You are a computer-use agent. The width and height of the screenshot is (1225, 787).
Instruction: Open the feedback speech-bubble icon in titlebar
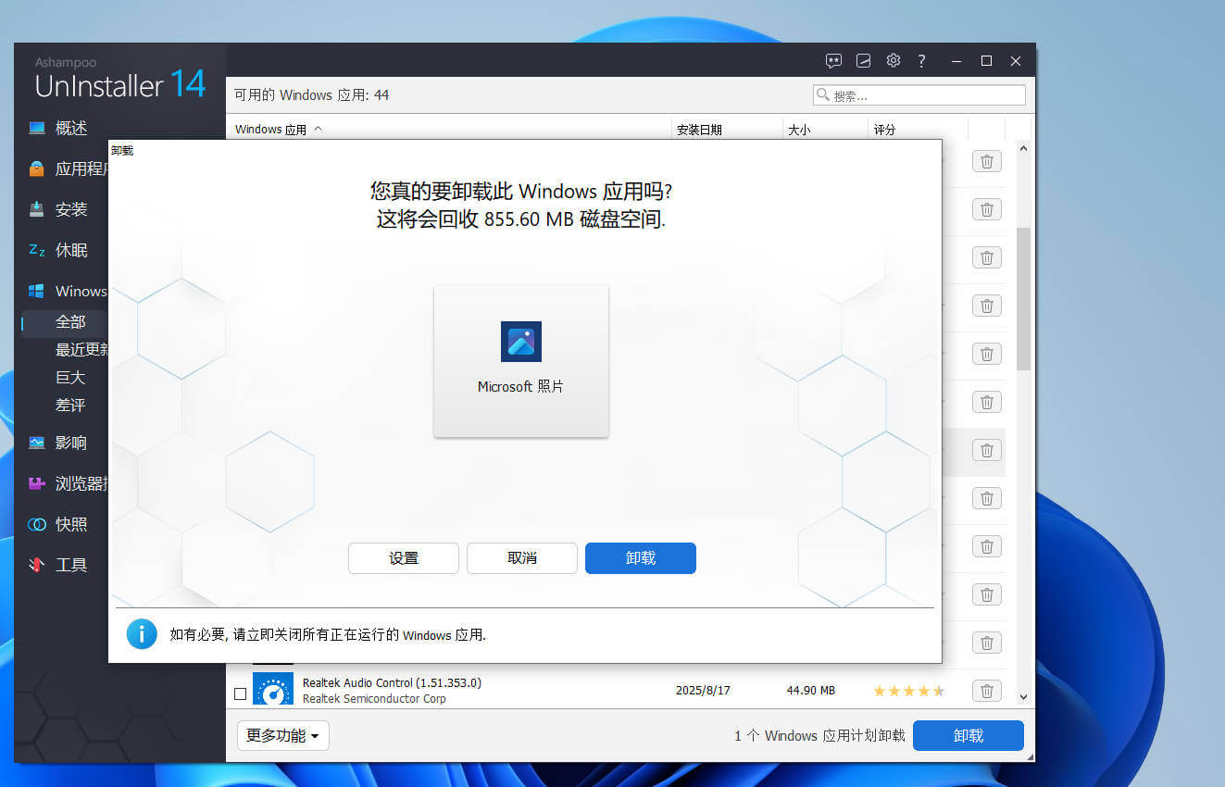[833, 60]
